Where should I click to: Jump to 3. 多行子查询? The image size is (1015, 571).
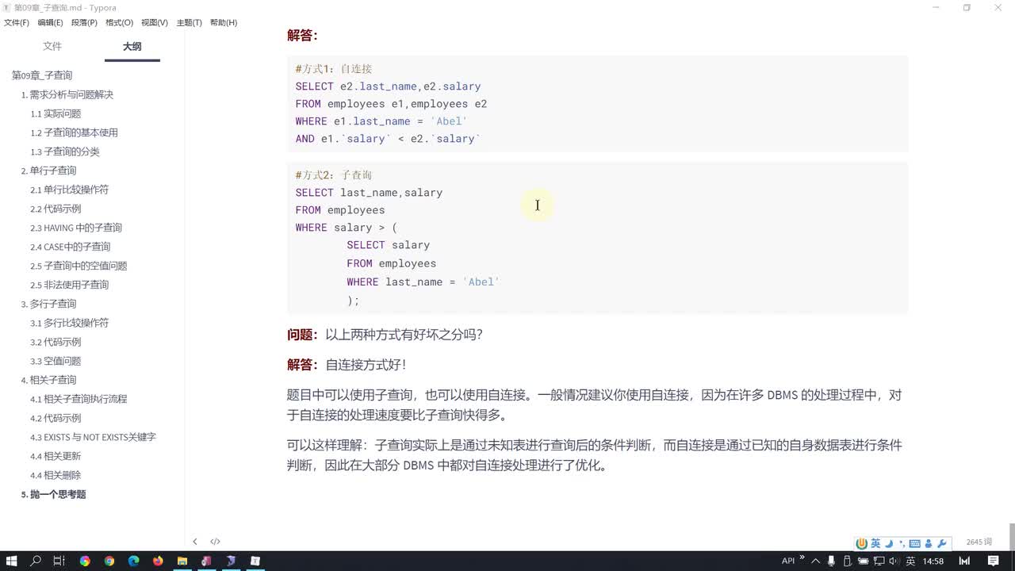(48, 304)
